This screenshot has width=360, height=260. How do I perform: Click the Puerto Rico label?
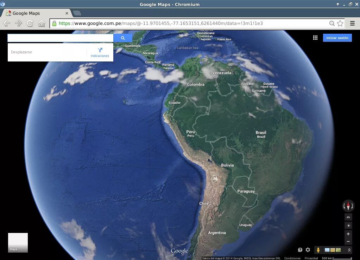pyautogui.click(x=224, y=39)
